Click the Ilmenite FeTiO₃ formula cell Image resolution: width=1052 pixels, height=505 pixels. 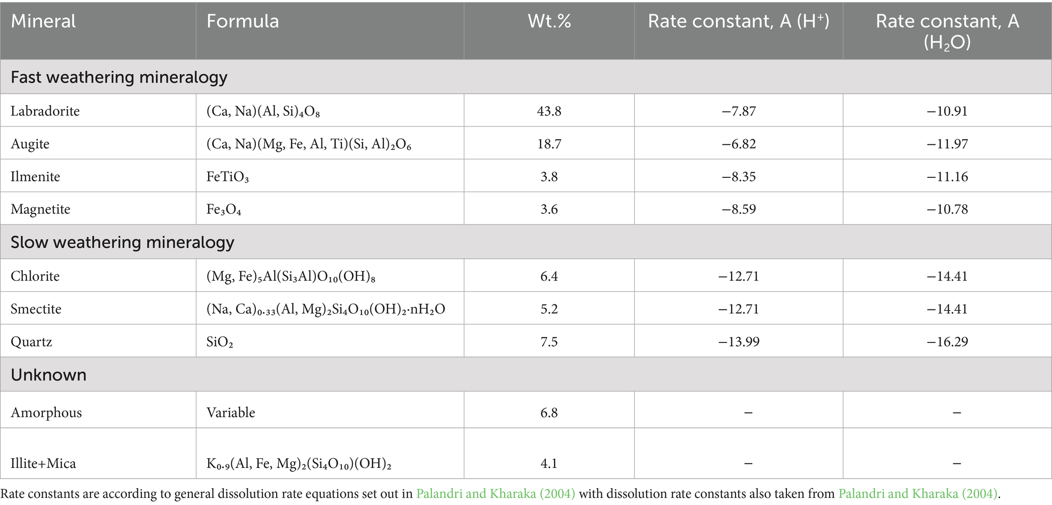[x=227, y=177]
